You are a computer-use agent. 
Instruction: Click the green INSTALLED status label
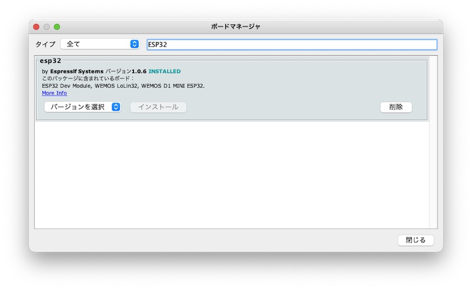coord(165,71)
